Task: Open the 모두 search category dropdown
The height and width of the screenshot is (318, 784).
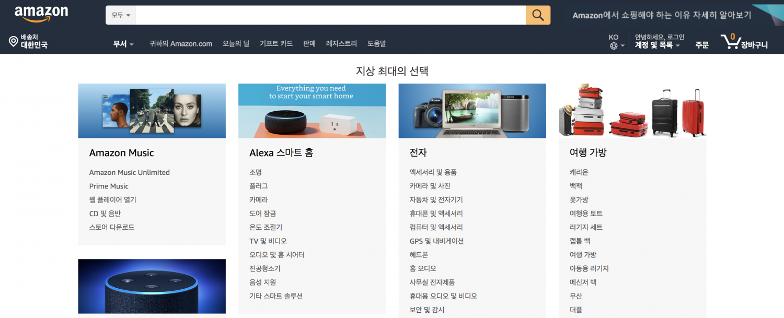Action: 121,15
